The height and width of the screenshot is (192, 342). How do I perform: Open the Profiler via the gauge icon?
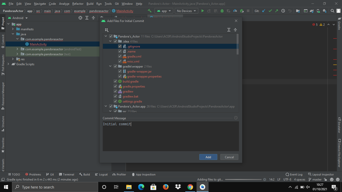235,11
